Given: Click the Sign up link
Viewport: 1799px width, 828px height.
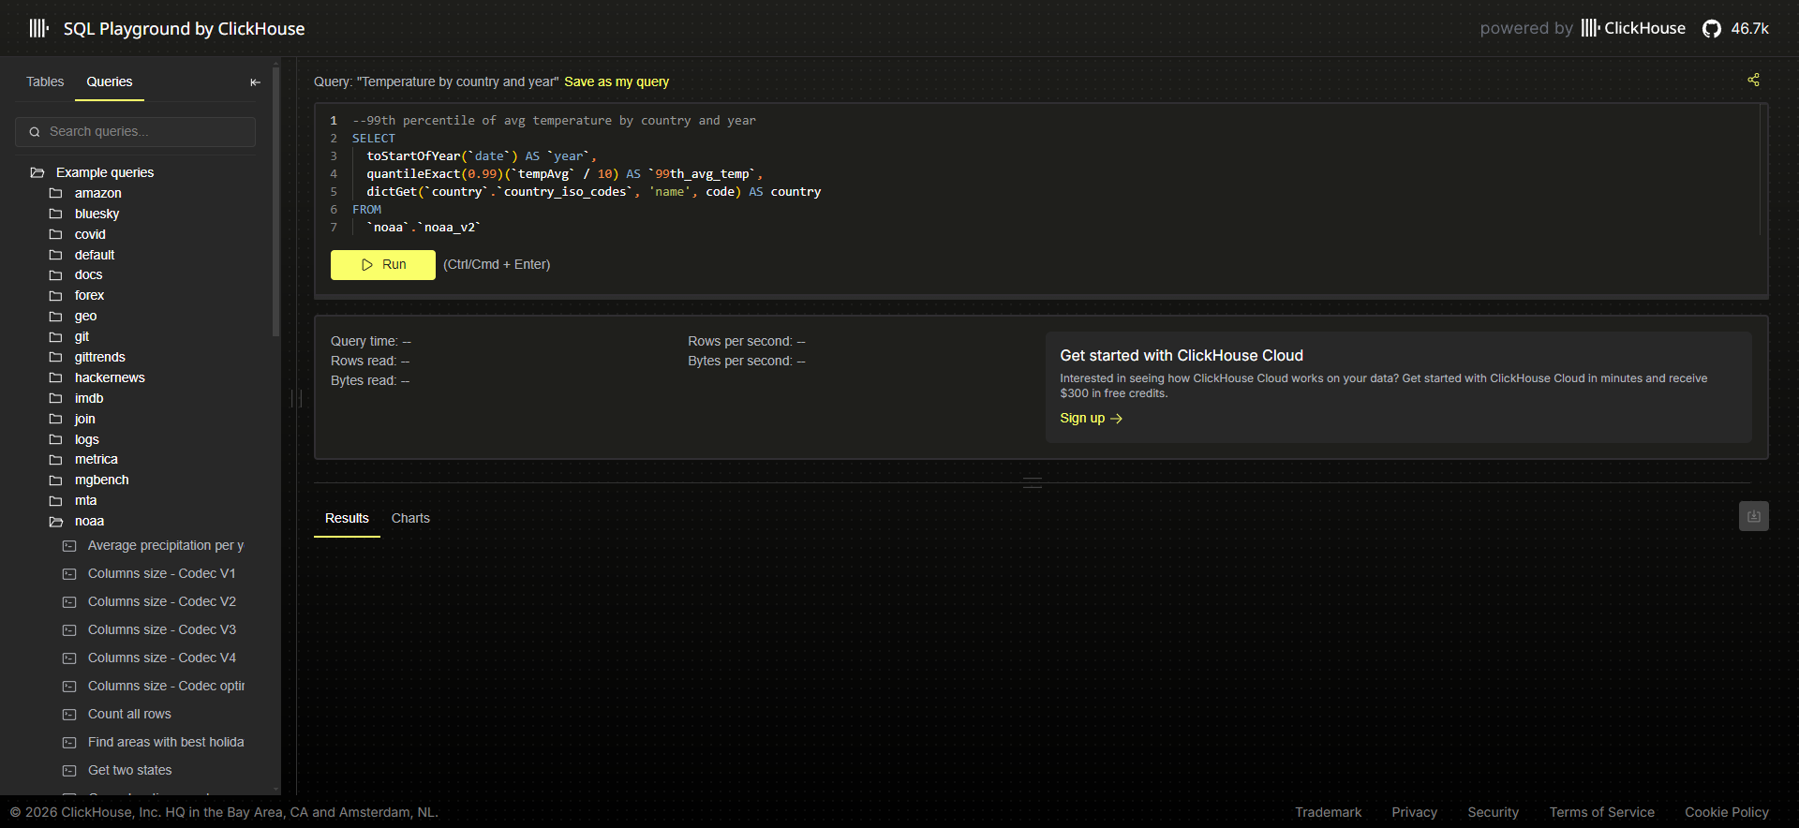Looking at the screenshot, I should tap(1091, 418).
